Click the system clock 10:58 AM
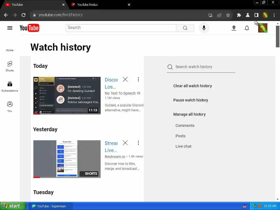Screen dimensions: 280x210 [x=270, y=206]
